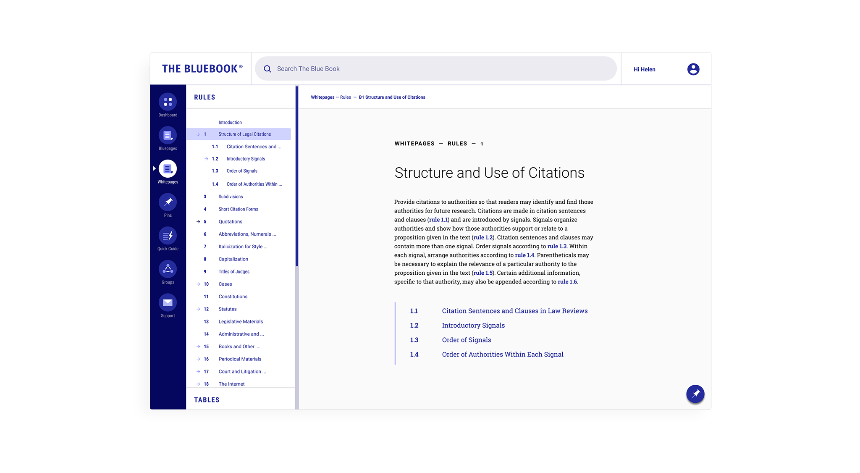Click the RULES section header
The height and width of the screenshot is (473, 860).
click(x=205, y=97)
